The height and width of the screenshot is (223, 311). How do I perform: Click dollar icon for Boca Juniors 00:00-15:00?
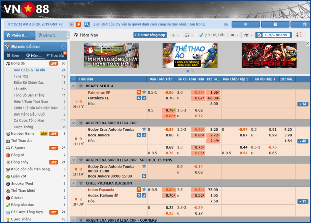click(144, 176)
